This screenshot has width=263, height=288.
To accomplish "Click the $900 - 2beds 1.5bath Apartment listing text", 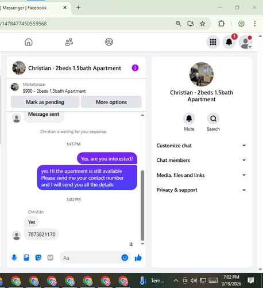I will pos(54,91).
